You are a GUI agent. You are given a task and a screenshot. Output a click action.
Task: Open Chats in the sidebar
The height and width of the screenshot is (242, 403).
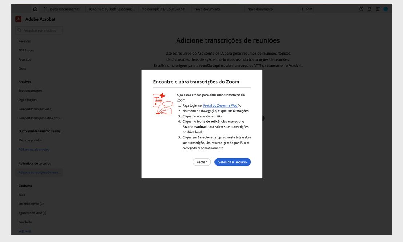point(22,69)
